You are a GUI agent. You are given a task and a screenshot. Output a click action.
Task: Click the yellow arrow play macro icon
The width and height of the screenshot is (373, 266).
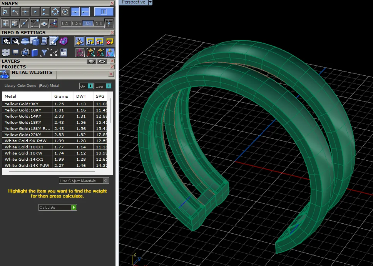pos(90,42)
